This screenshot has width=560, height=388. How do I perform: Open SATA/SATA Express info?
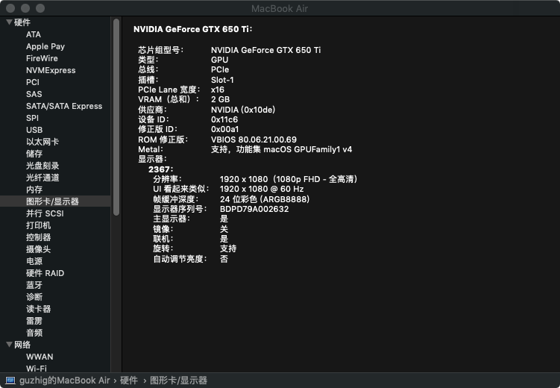pyautogui.click(x=64, y=106)
